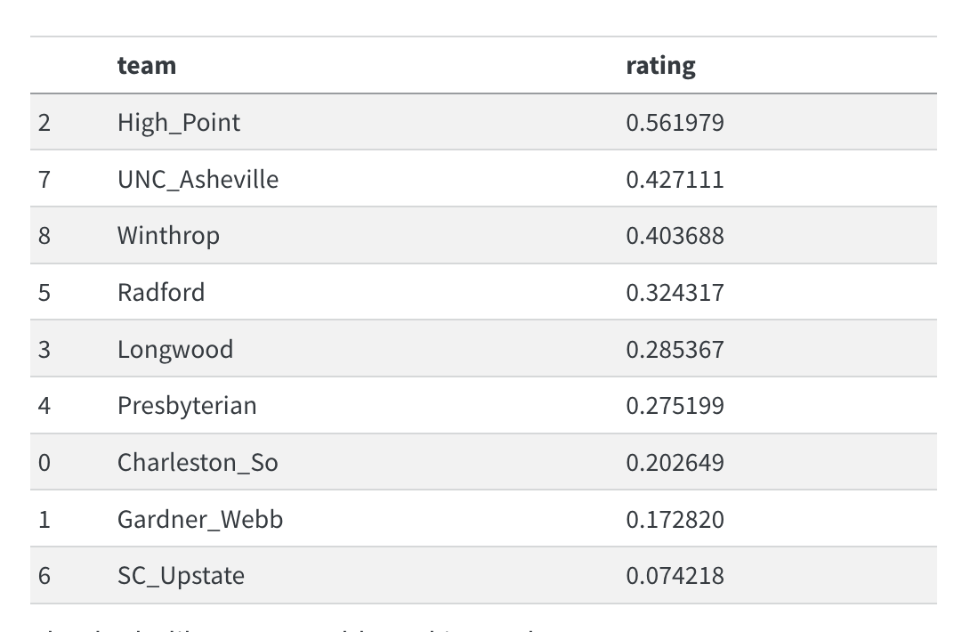Screen dimensions: 954x632
Task: Click the rating value 0.074218
Action: click(x=675, y=576)
